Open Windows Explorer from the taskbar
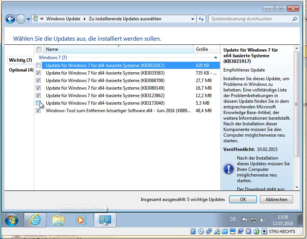Image resolution: width=307 pixels, height=239 pixels. click(58, 220)
